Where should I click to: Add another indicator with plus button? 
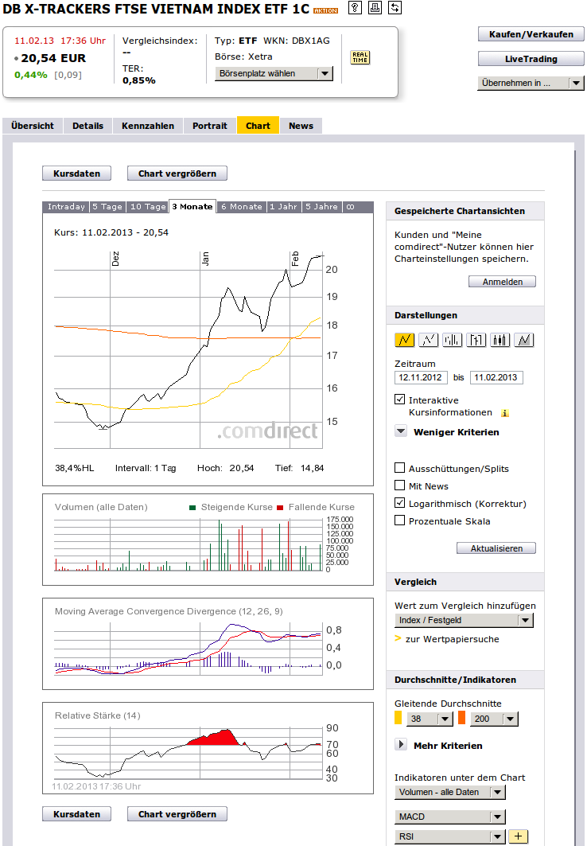[x=518, y=836]
